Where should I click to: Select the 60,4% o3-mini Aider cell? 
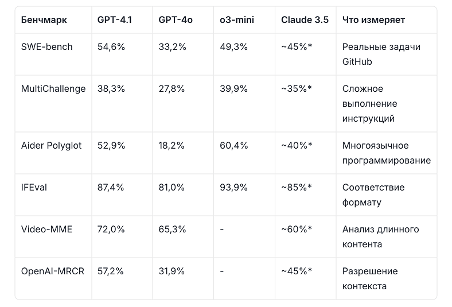click(234, 146)
